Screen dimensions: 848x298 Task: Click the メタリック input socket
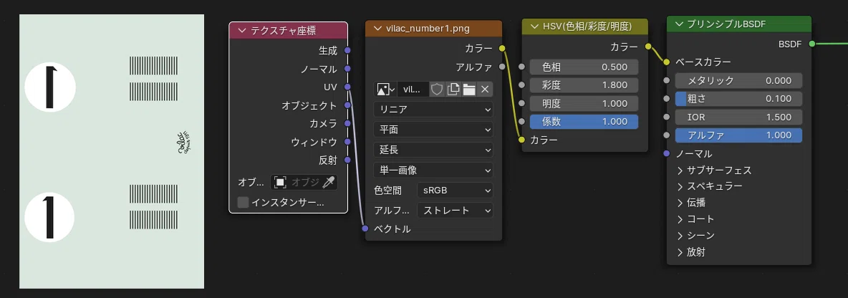[667, 80]
